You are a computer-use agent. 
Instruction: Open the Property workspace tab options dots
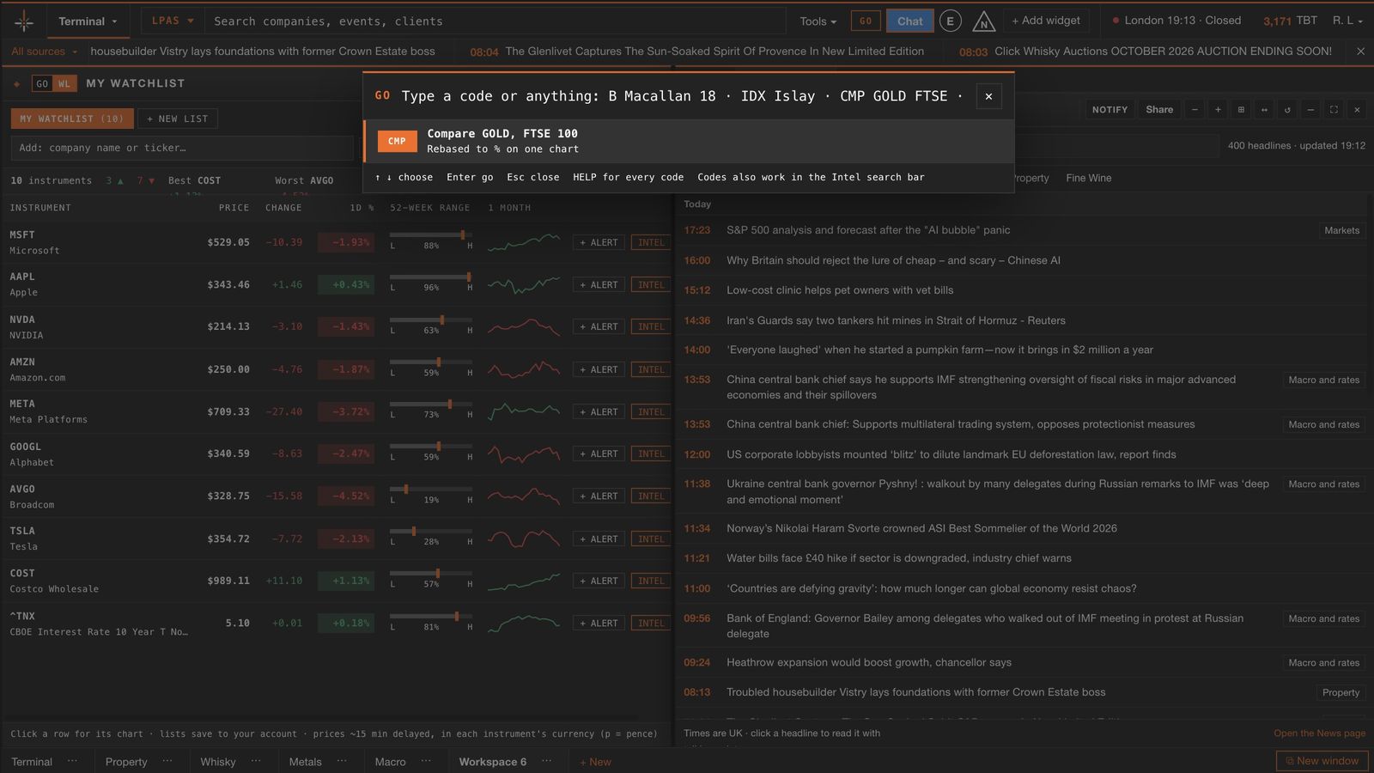pyautogui.click(x=167, y=761)
